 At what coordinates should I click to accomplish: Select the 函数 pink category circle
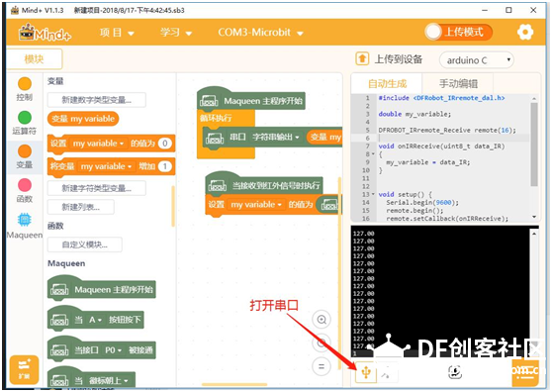(25, 185)
